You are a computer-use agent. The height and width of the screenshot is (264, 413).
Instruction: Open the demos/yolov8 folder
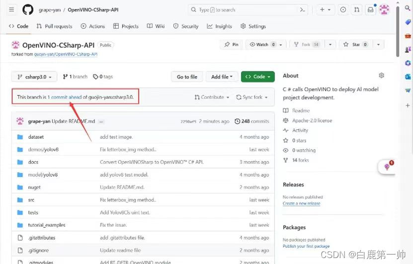(x=43, y=149)
